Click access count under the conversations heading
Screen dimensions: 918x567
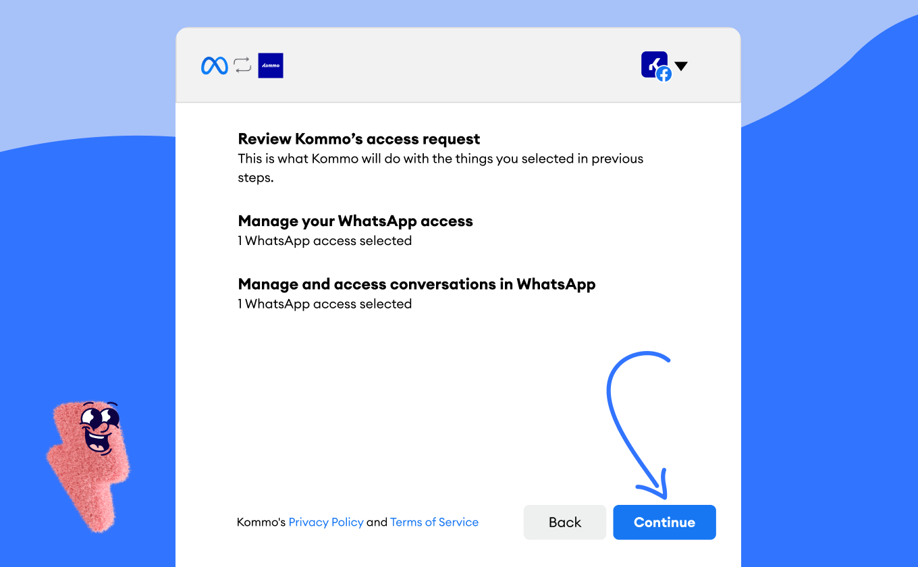(325, 304)
